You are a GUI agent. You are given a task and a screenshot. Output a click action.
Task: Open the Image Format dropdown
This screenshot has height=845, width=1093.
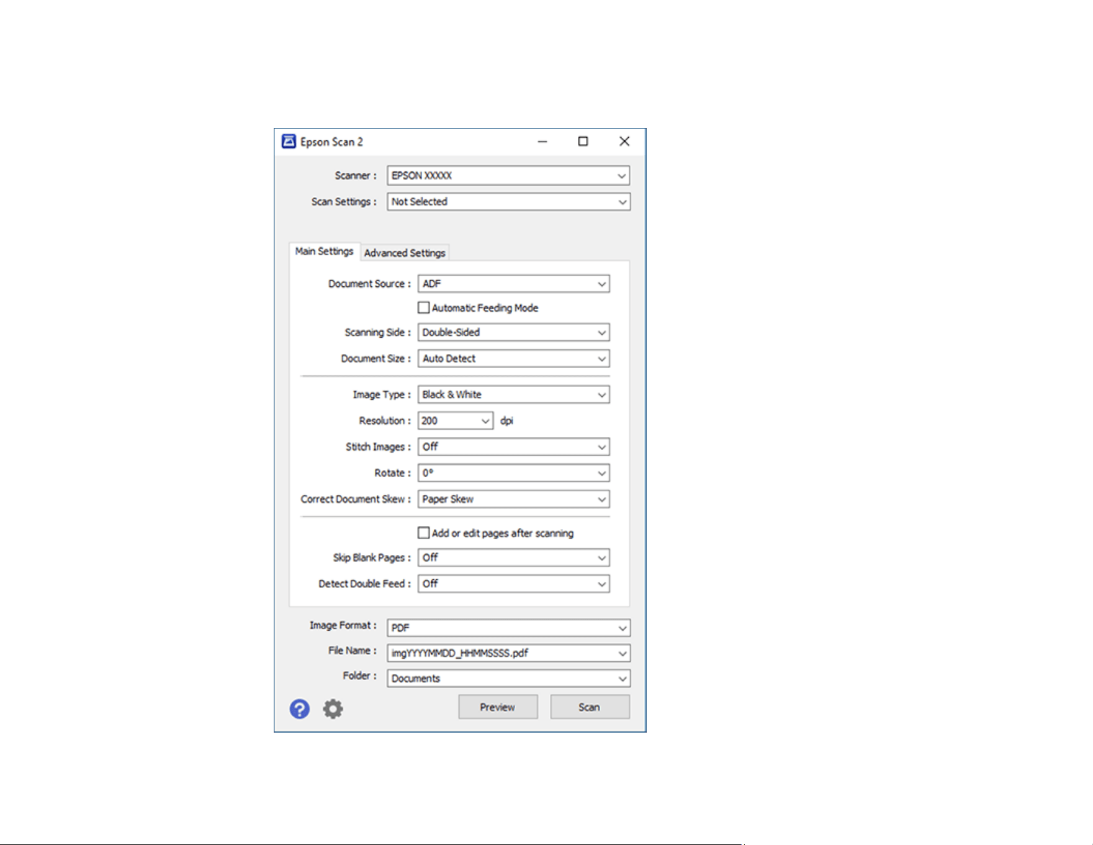click(508, 628)
